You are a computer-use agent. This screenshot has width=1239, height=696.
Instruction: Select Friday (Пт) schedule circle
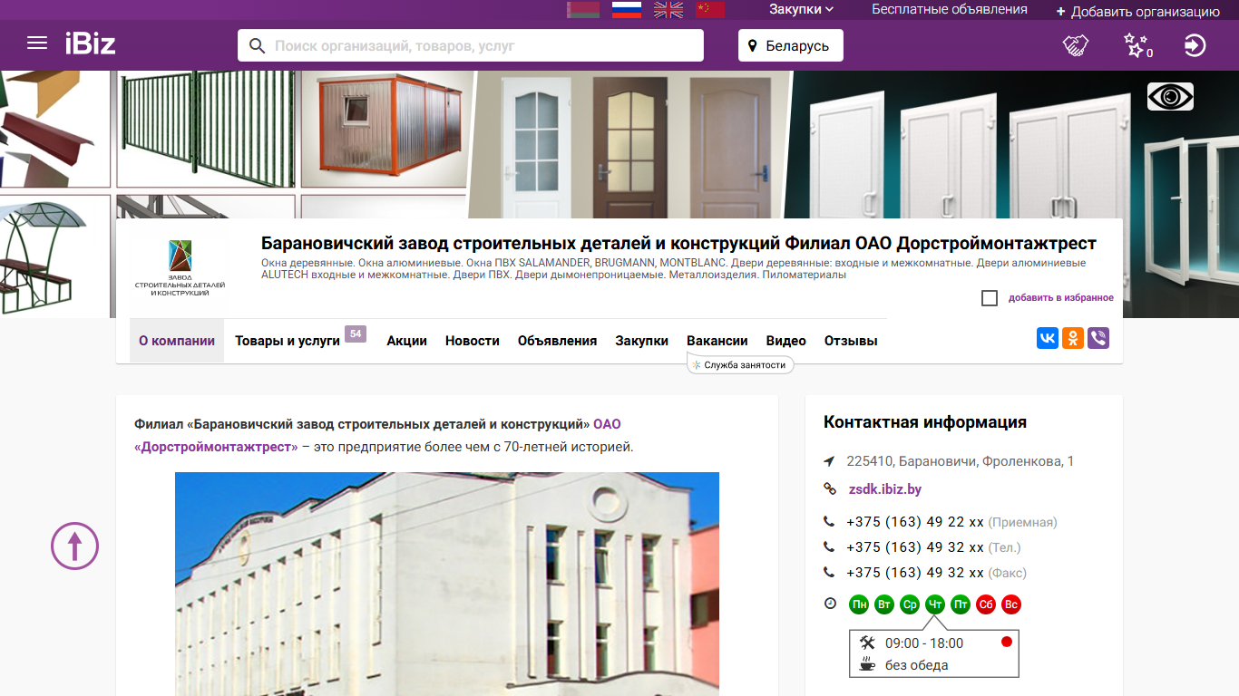(x=961, y=604)
